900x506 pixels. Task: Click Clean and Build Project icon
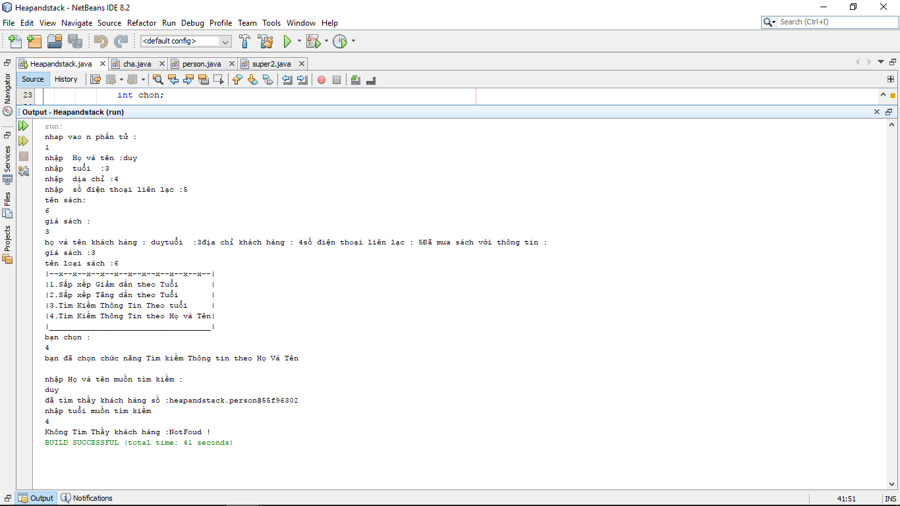[x=266, y=42]
